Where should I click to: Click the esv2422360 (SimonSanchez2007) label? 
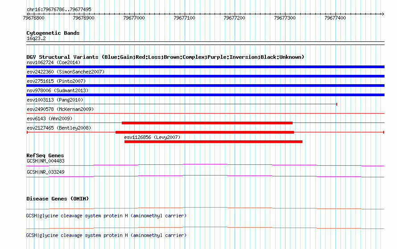pos(66,72)
